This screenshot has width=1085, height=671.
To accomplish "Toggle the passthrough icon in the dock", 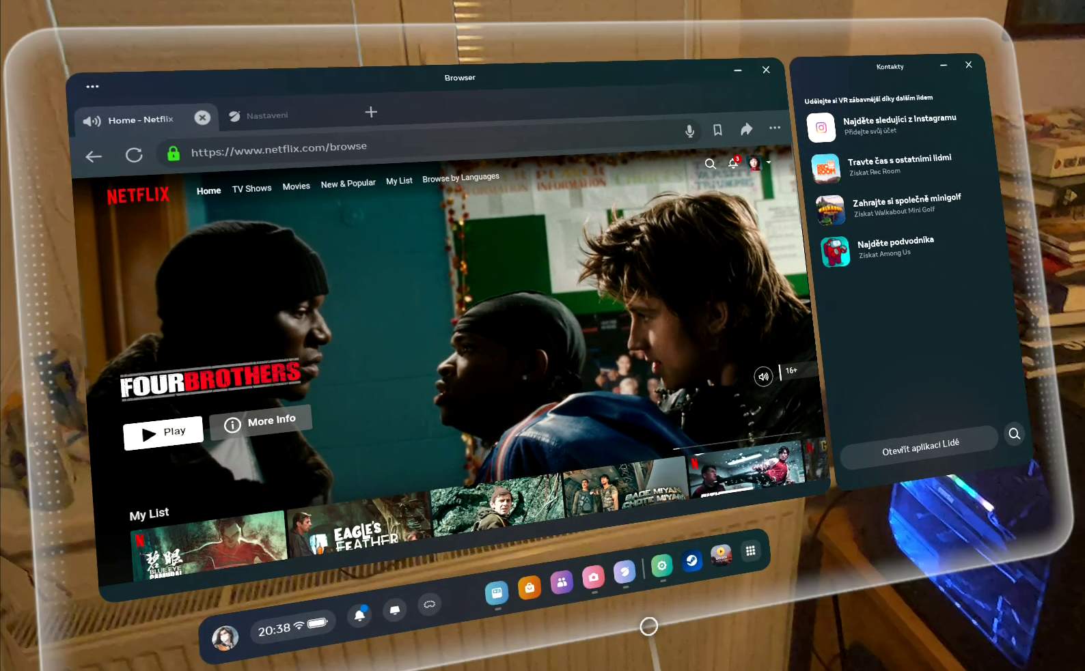I will [x=430, y=604].
